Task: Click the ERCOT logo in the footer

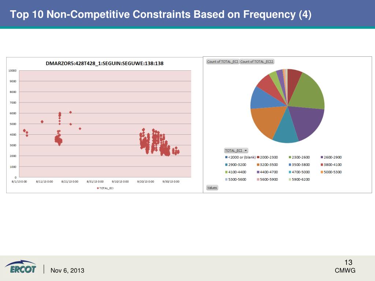Action: pyautogui.click(x=21, y=267)
